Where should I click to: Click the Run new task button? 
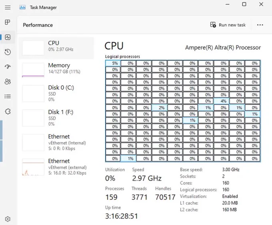[x=228, y=25]
